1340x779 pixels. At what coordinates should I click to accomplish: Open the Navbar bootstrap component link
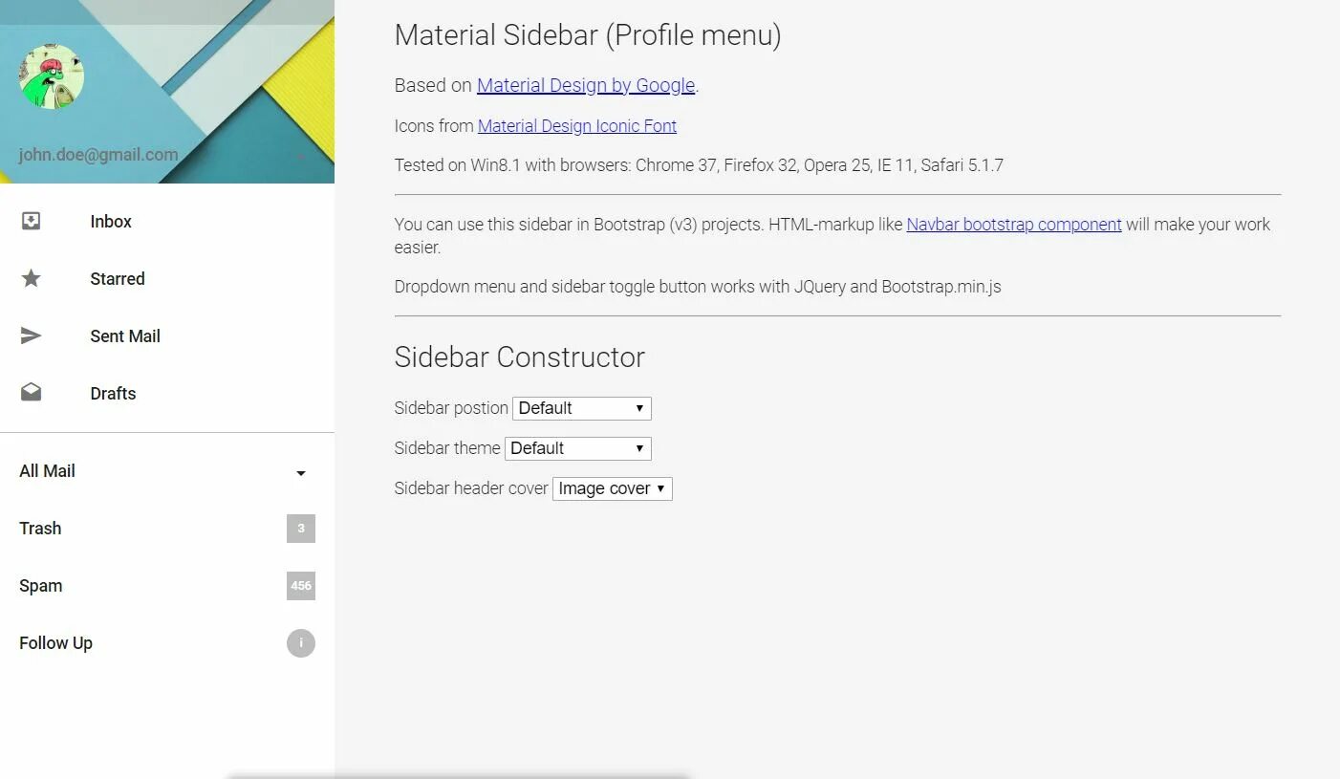tap(1014, 225)
